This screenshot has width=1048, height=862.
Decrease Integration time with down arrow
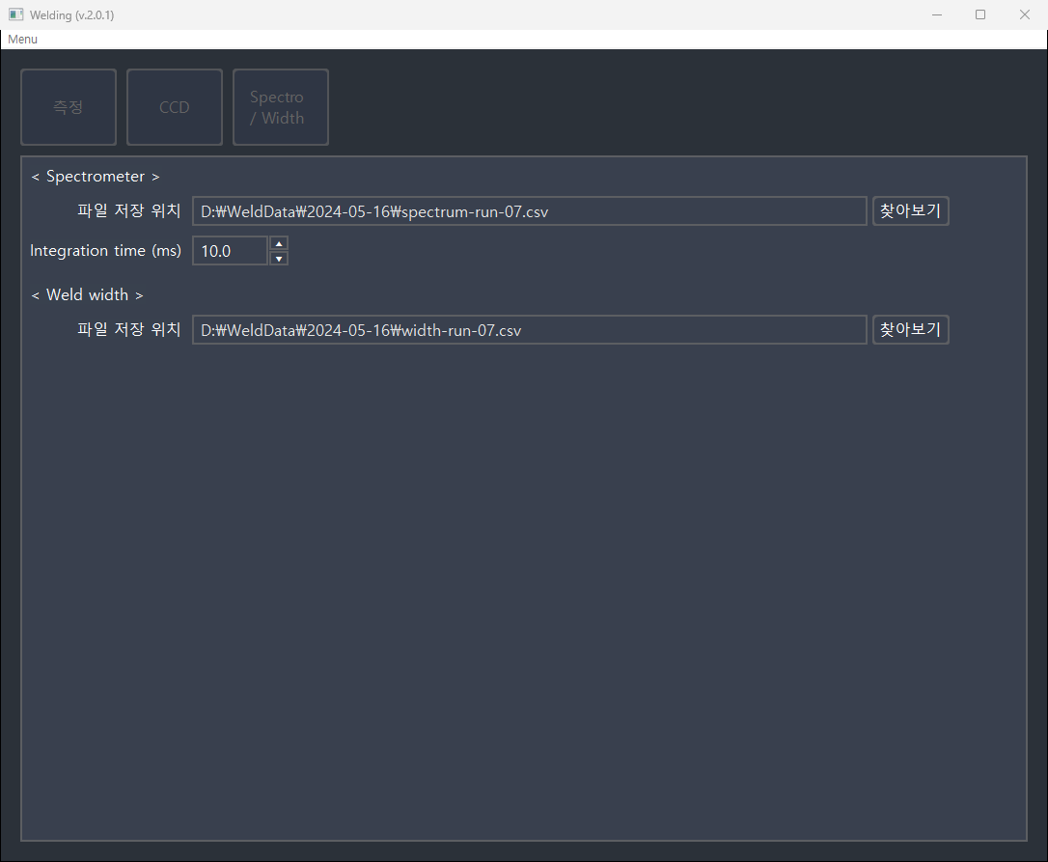279,258
